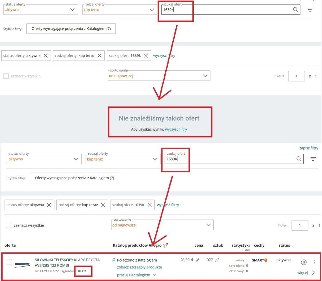This screenshot has width=322, height=281.
Task: Select the checkbox for the SIŁOWNIKI TELESKOPY offer
Action: (9, 262)
